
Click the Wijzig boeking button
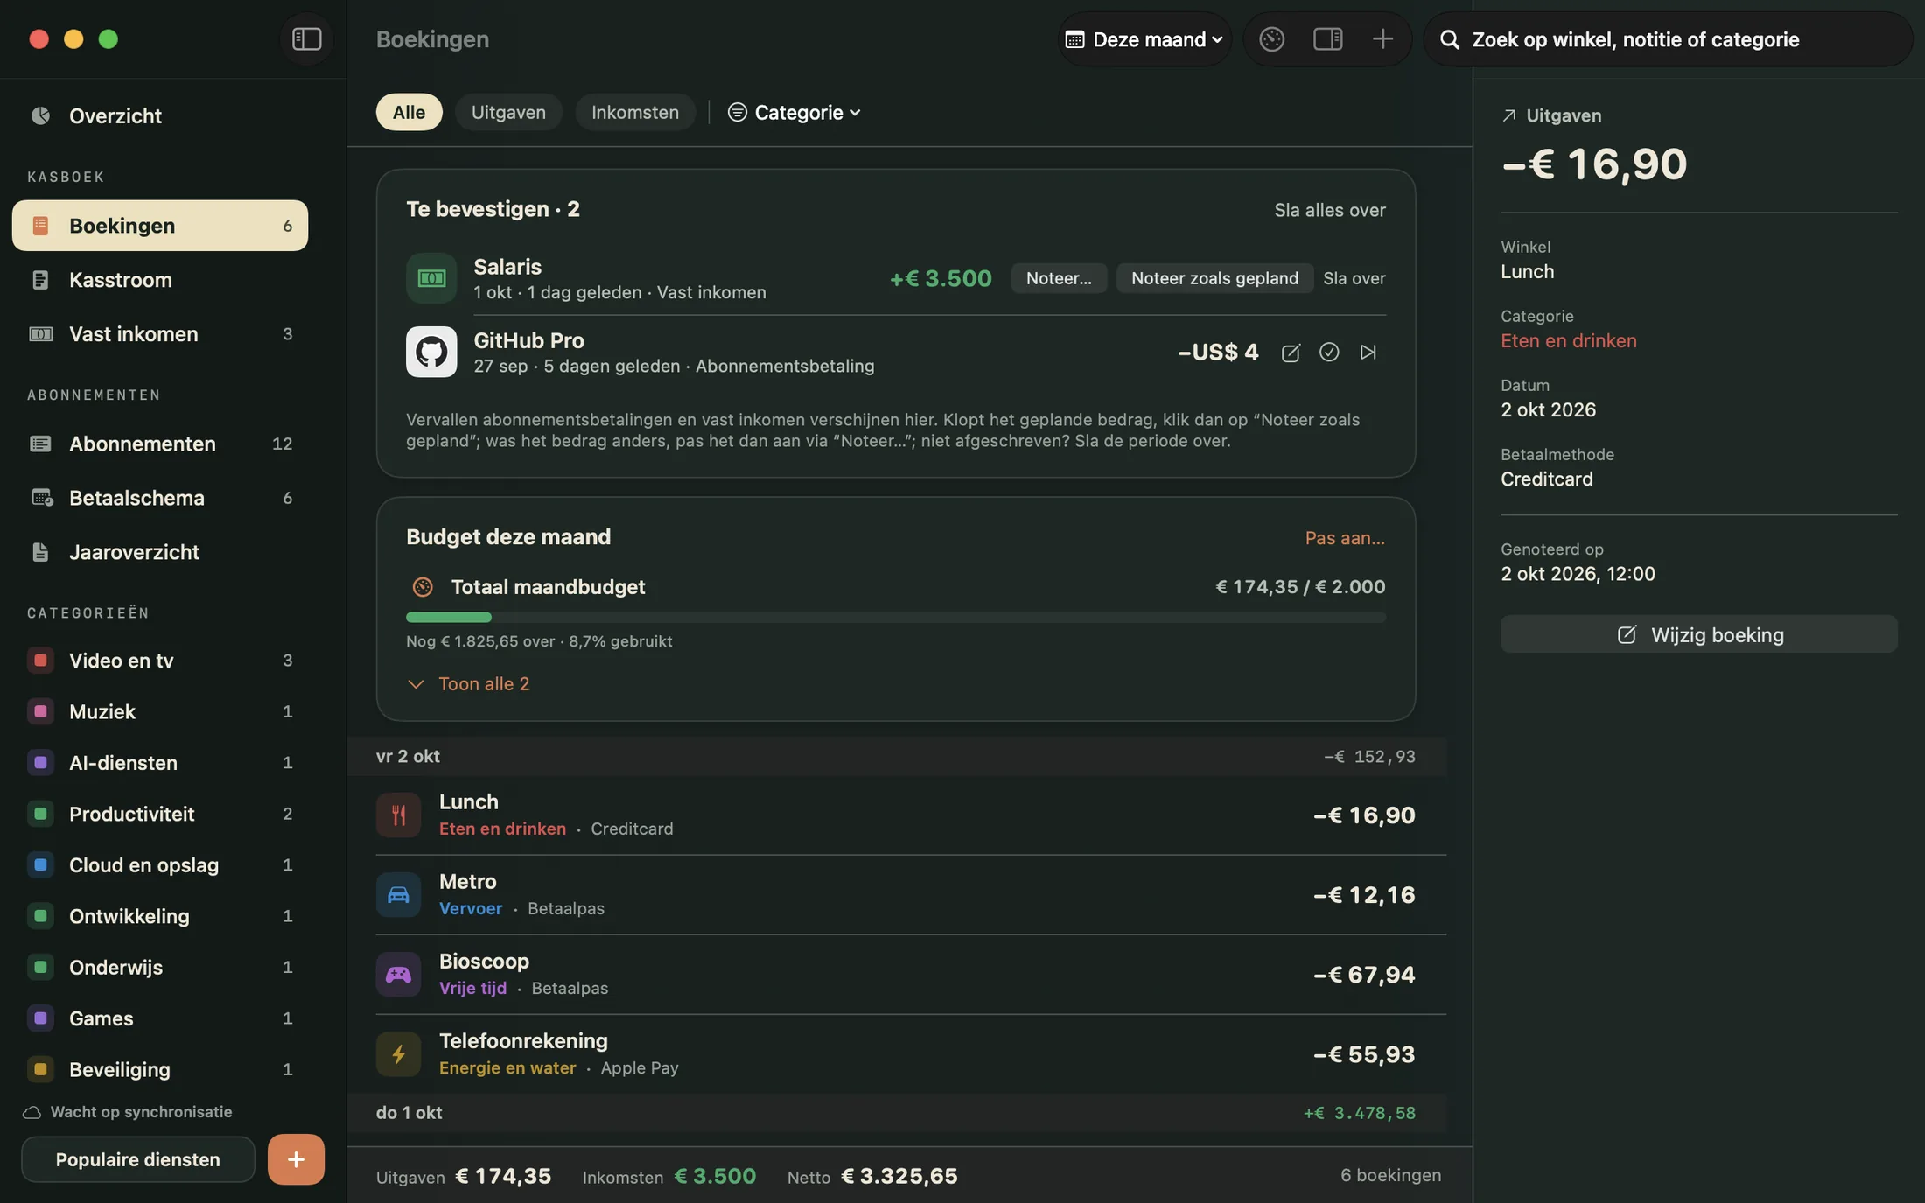click(1699, 634)
